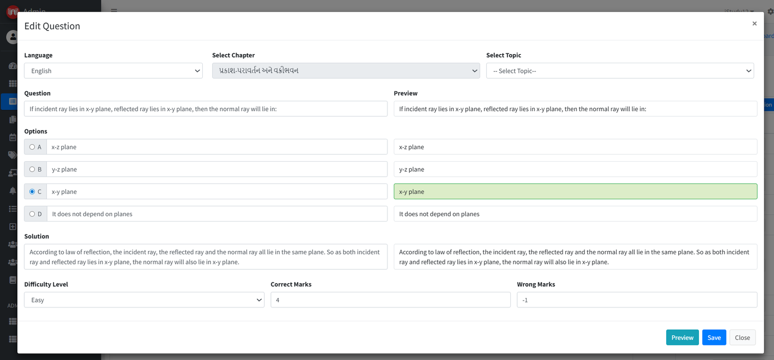
Task: Click the red book logo in sidebar
Action: (12, 11)
